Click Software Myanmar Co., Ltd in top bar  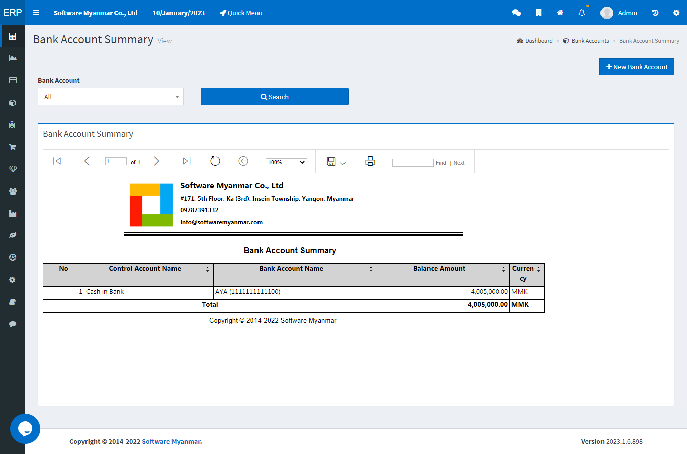96,13
